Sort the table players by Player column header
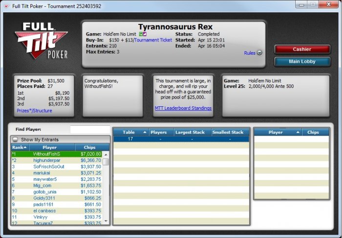The image size is (342, 238). [x=278, y=132]
